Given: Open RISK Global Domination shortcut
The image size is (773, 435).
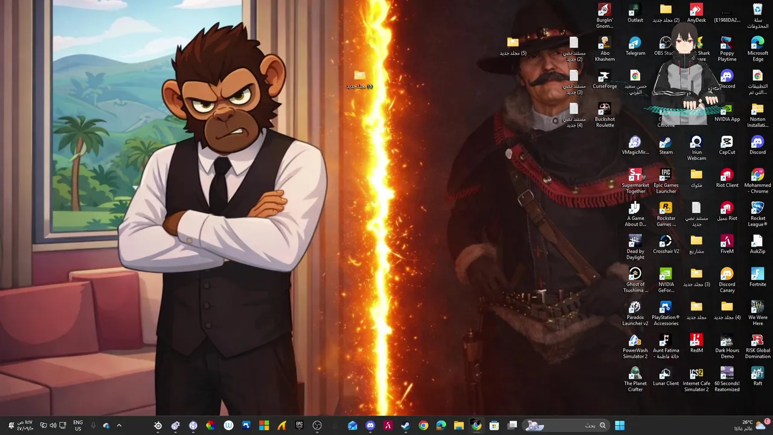Looking at the screenshot, I should [x=757, y=347].
